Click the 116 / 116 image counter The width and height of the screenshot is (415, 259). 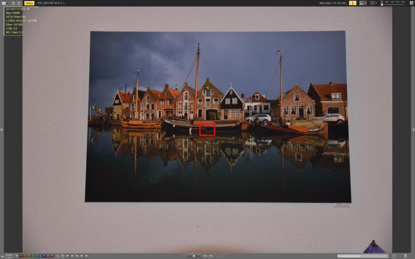208,256
